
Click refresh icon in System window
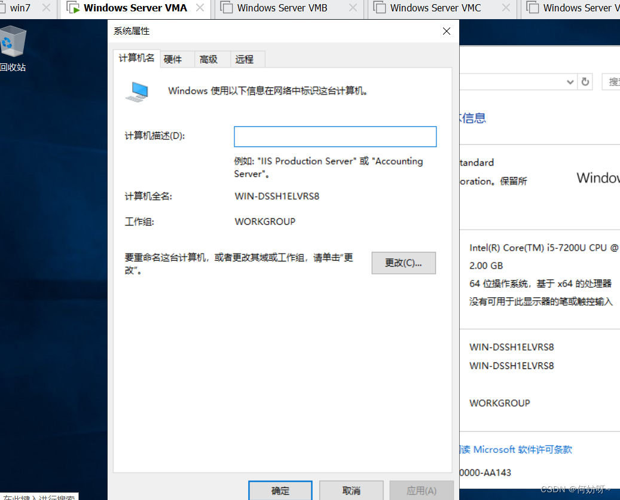point(585,82)
